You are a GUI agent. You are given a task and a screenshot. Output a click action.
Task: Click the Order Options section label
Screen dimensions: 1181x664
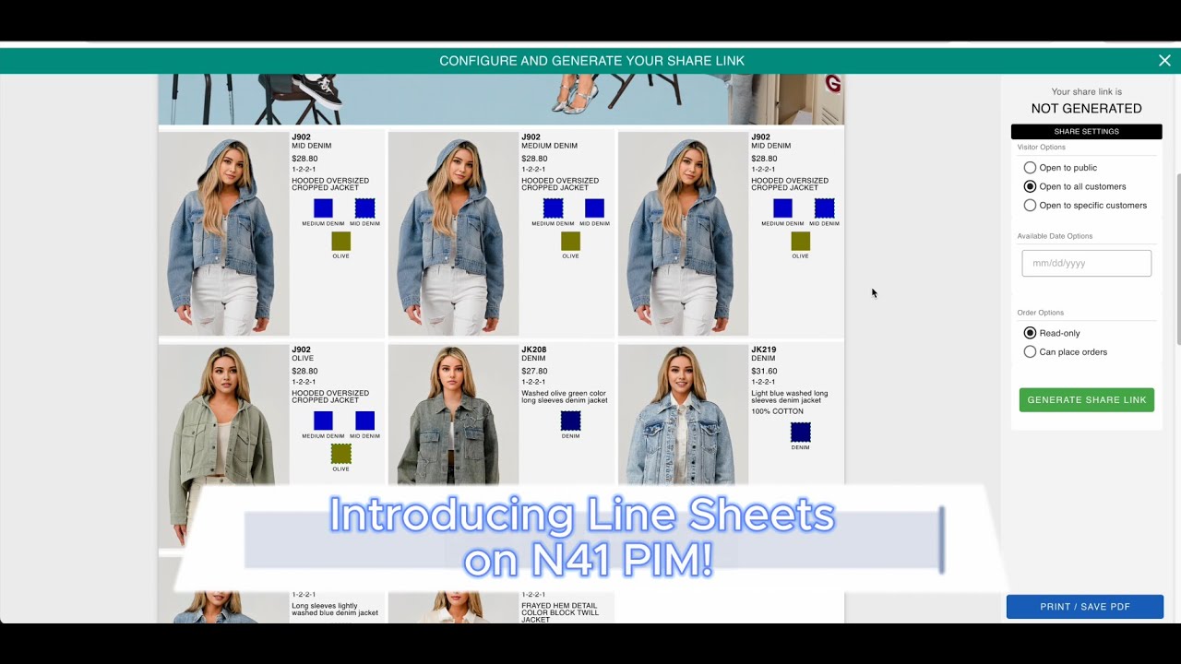[x=1040, y=313]
